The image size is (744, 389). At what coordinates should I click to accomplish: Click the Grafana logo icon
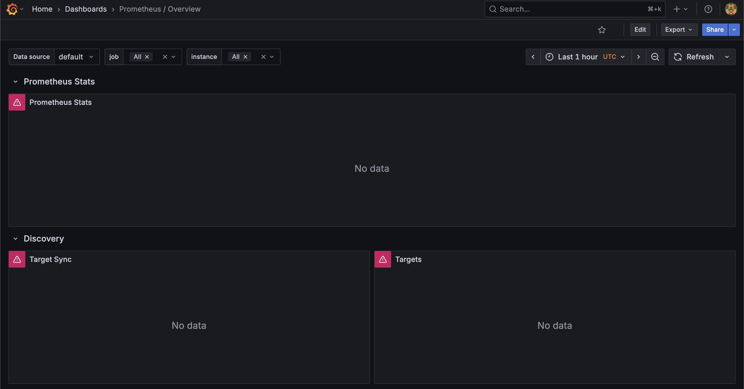pos(12,9)
